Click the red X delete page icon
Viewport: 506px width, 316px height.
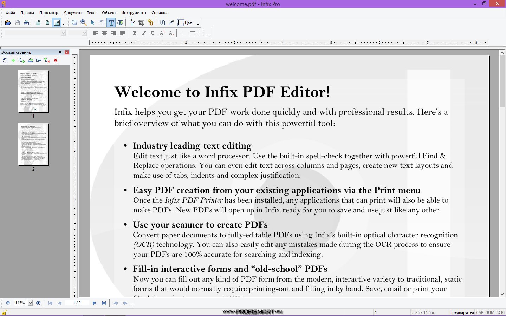(56, 60)
